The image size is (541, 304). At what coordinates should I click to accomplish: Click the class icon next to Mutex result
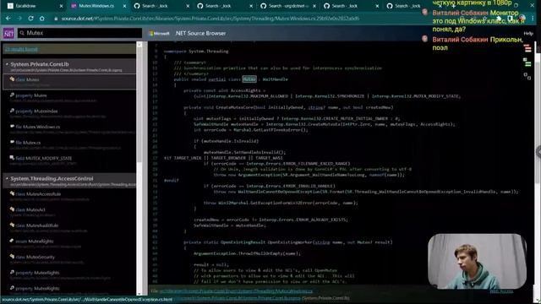[x=12, y=79]
